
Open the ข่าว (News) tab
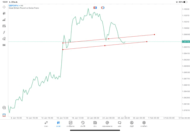click(x=95, y=124)
